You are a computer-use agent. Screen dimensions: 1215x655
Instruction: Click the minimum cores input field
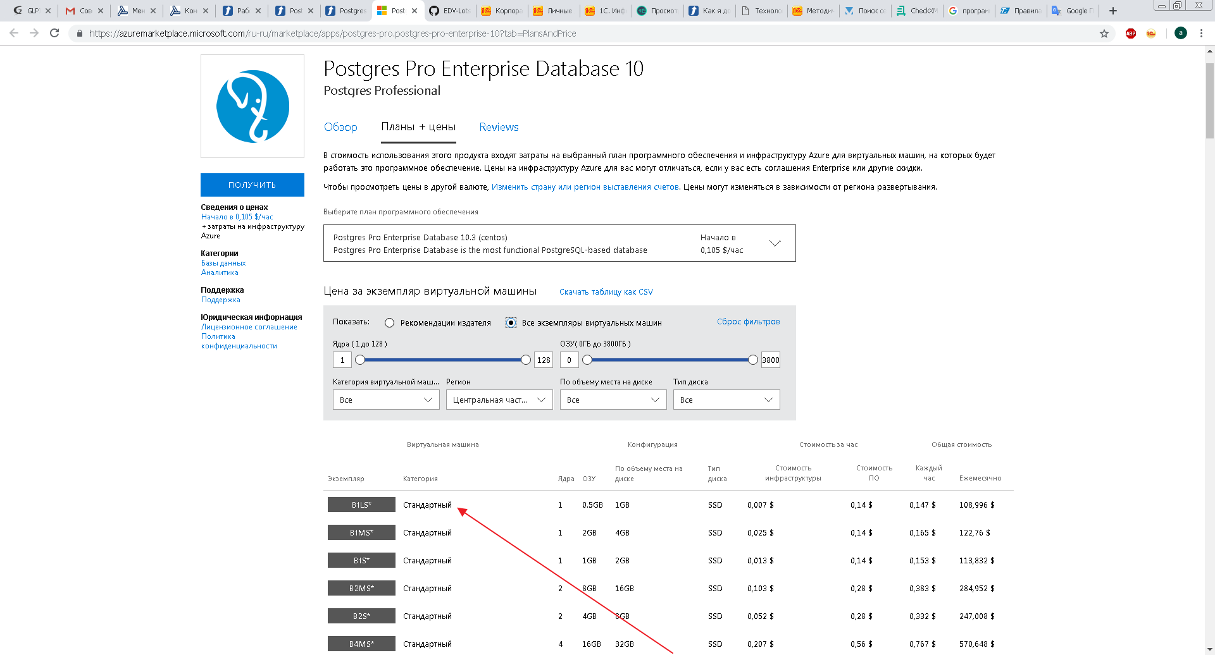click(x=342, y=360)
